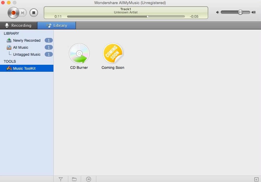Click the All Music count badge
The image size is (261, 182).
[x=48, y=48]
